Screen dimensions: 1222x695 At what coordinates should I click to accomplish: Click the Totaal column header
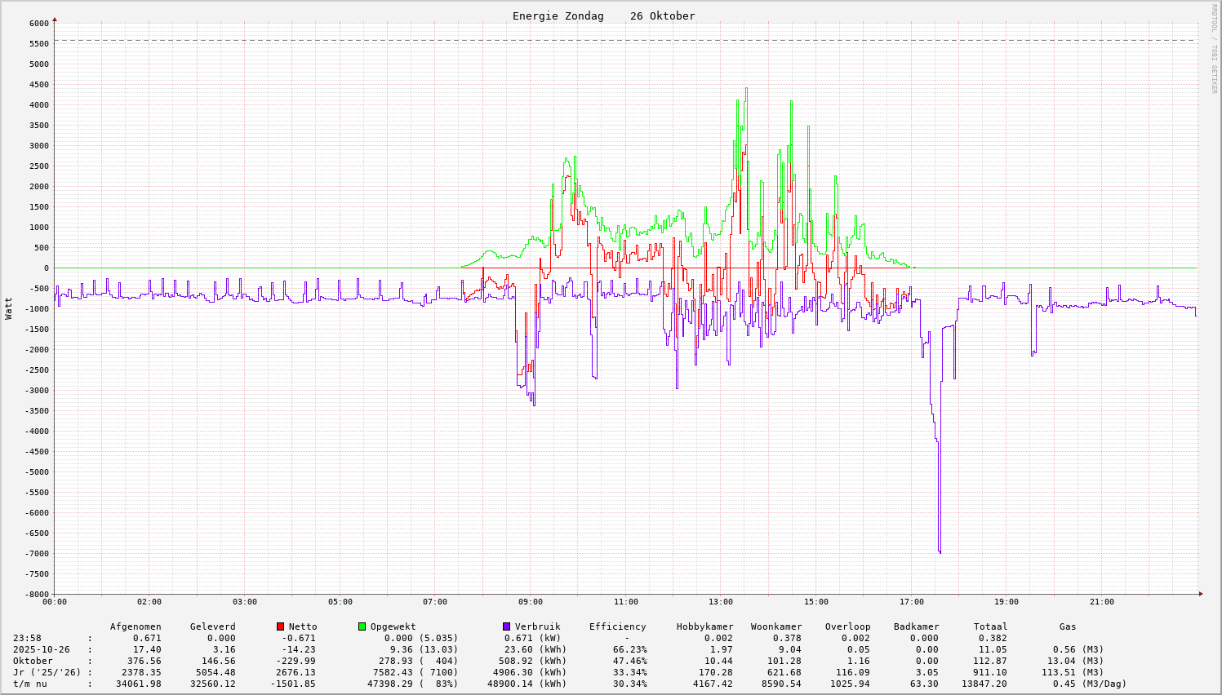pos(990,626)
